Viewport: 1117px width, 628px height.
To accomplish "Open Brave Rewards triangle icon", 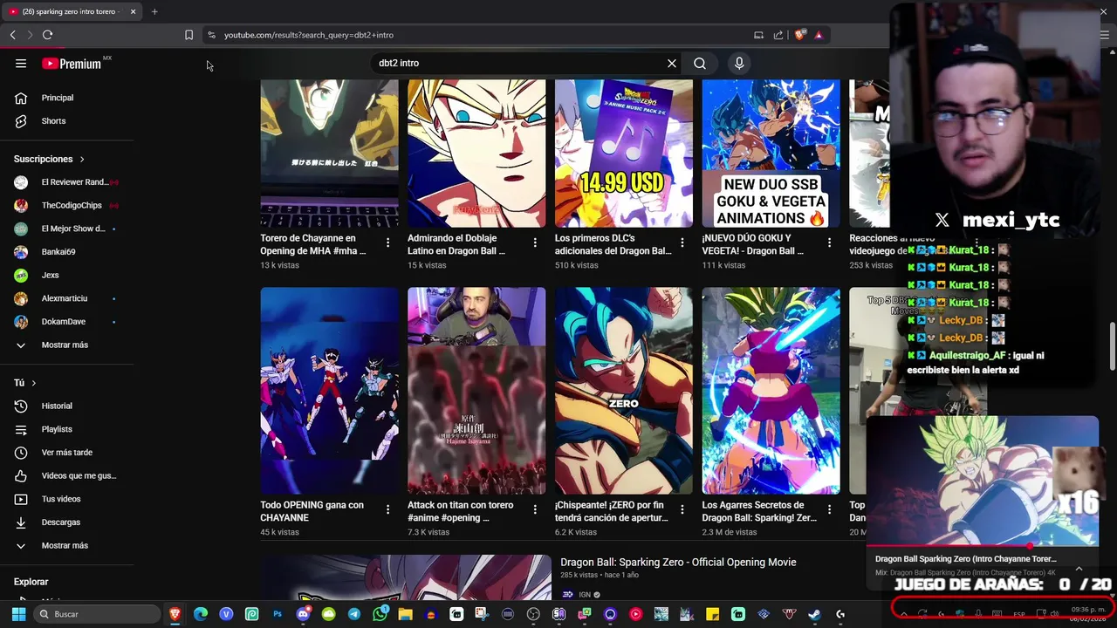I will pyautogui.click(x=819, y=35).
